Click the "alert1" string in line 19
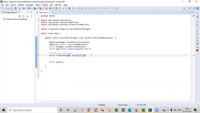This screenshot has height=113, width=200. point(79,56)
